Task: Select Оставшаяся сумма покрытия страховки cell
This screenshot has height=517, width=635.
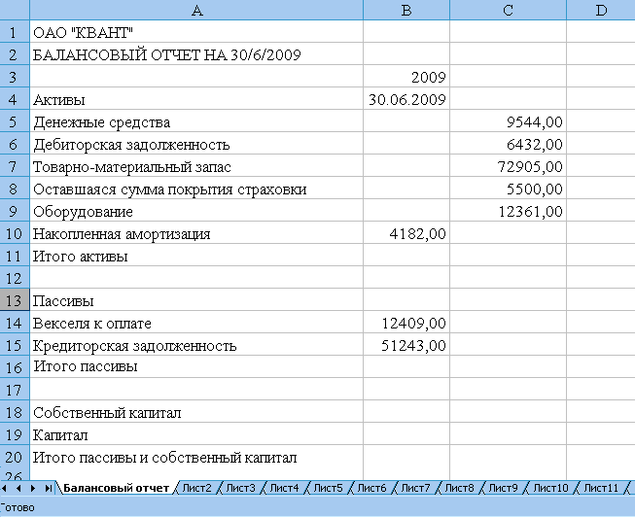Action: point(196,189)
